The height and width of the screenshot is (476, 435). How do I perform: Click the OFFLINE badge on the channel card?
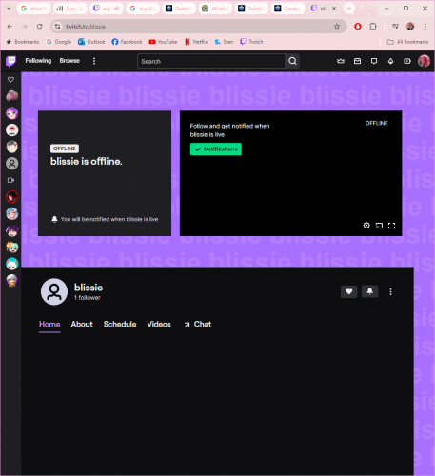tap(65, 149)
